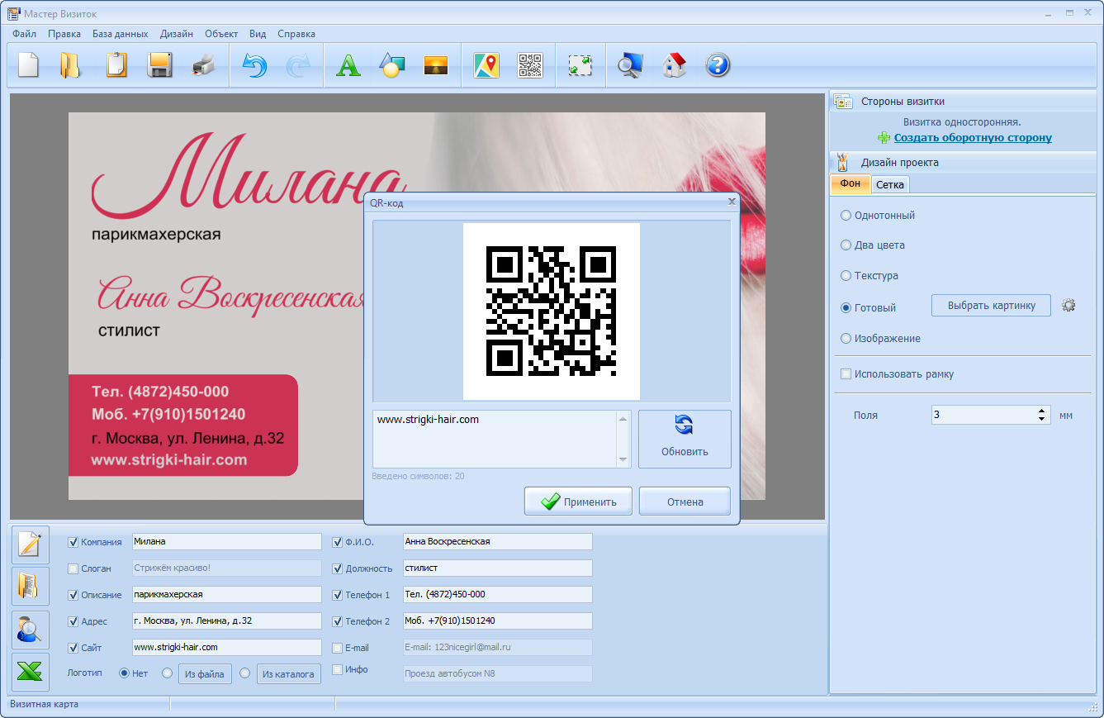
Task: Open the Дизайн menu
Action: tap(177, 34)
